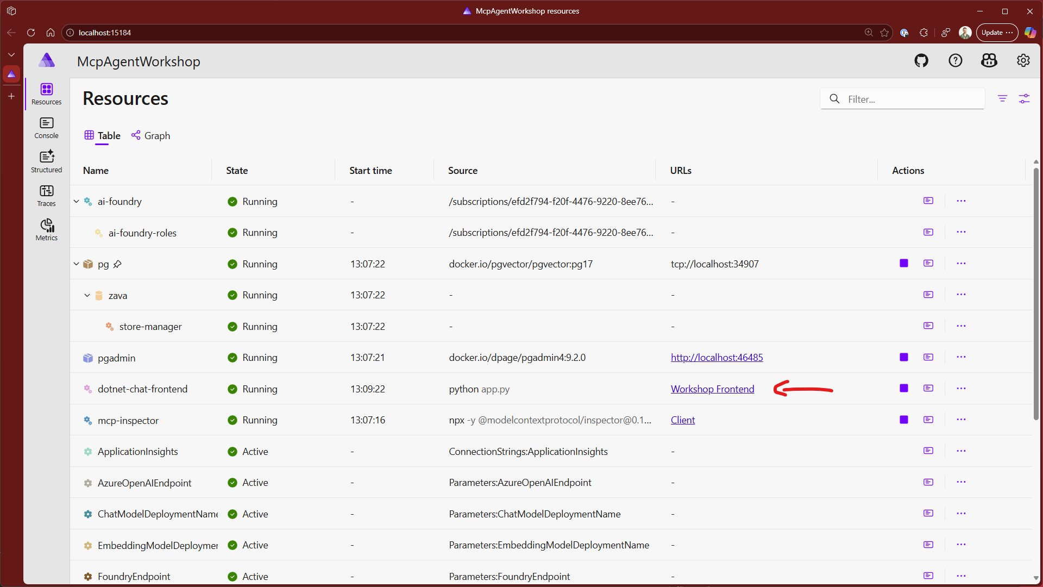Stop the pg resource
Viewport: 1043px width, 587px height.
pyautogui.click(x=904, y=264)
